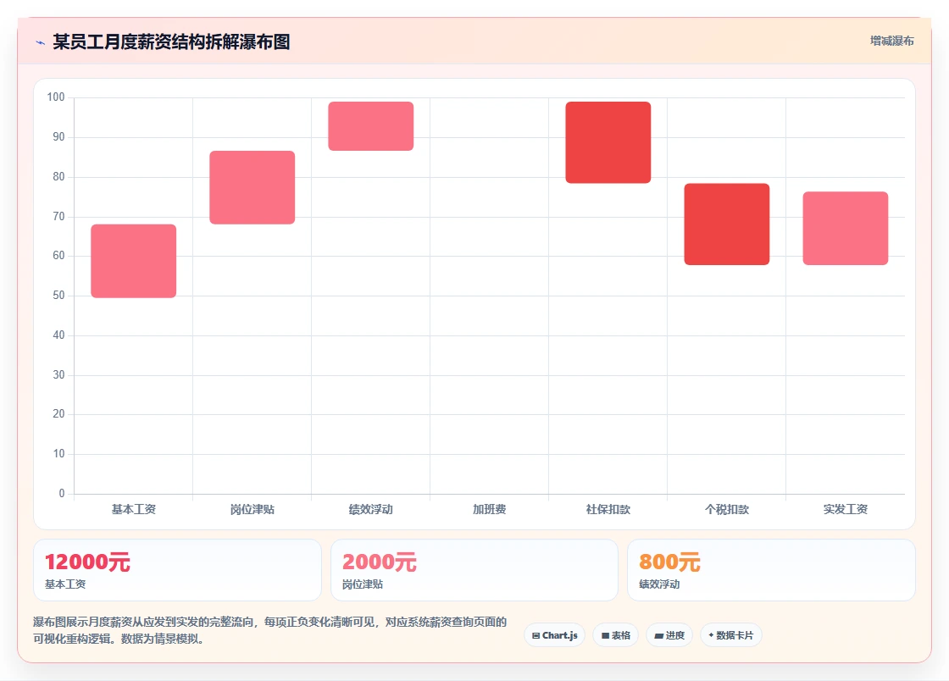Click the 基本工资 x-axis label
This screenshot has width=949, height=681.
(134, 509)
